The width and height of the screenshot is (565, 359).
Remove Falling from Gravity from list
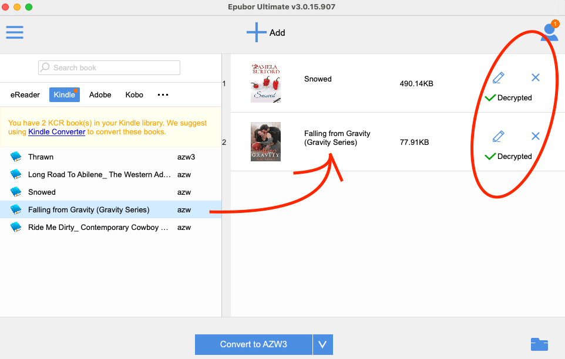click(536, 136)
